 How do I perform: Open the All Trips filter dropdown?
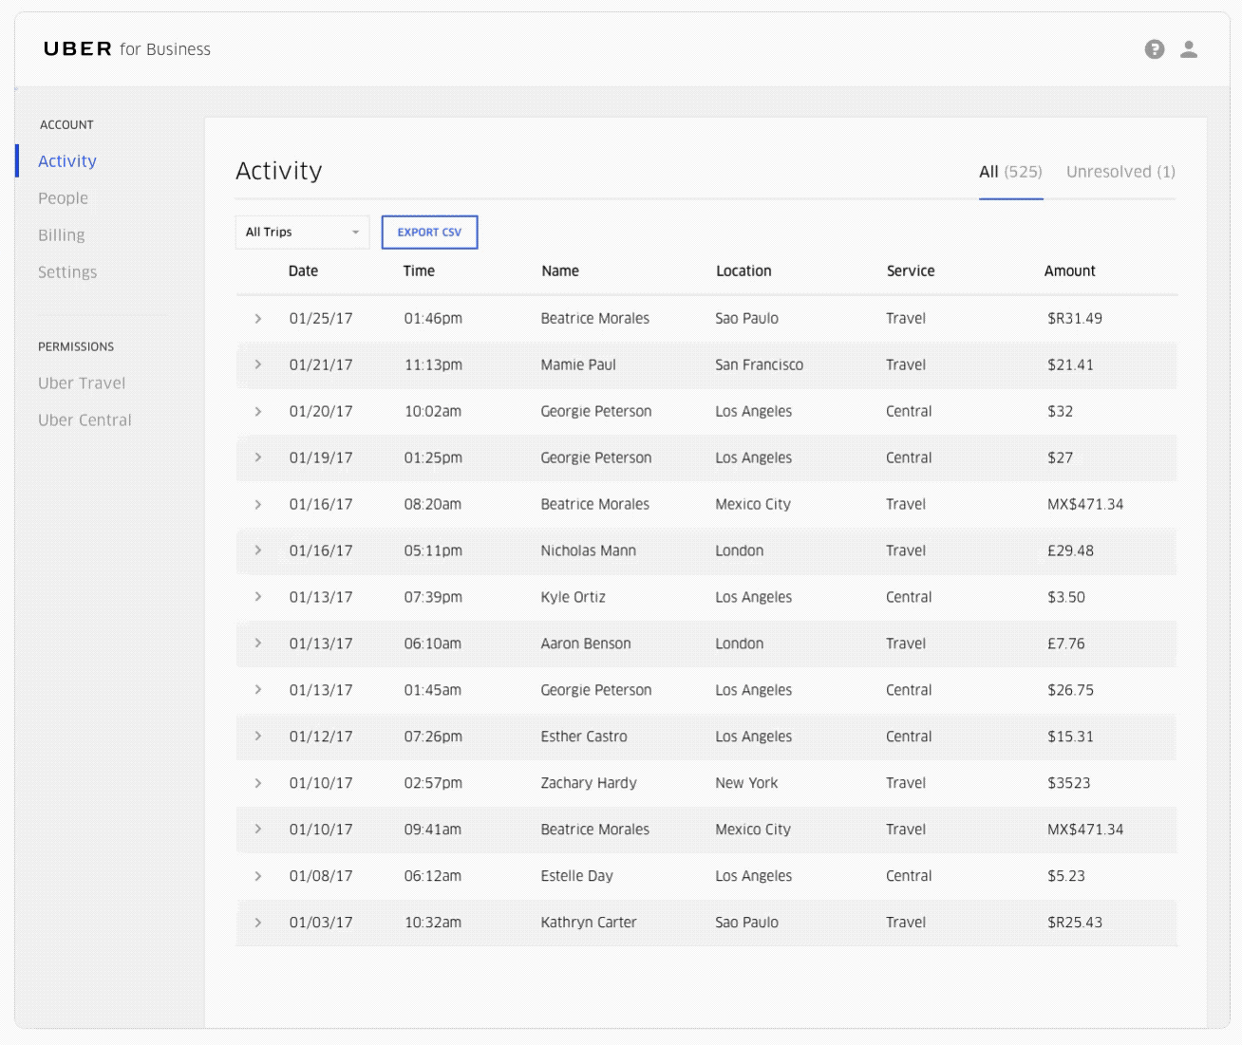pyautogui.click(x=302, y=233)
